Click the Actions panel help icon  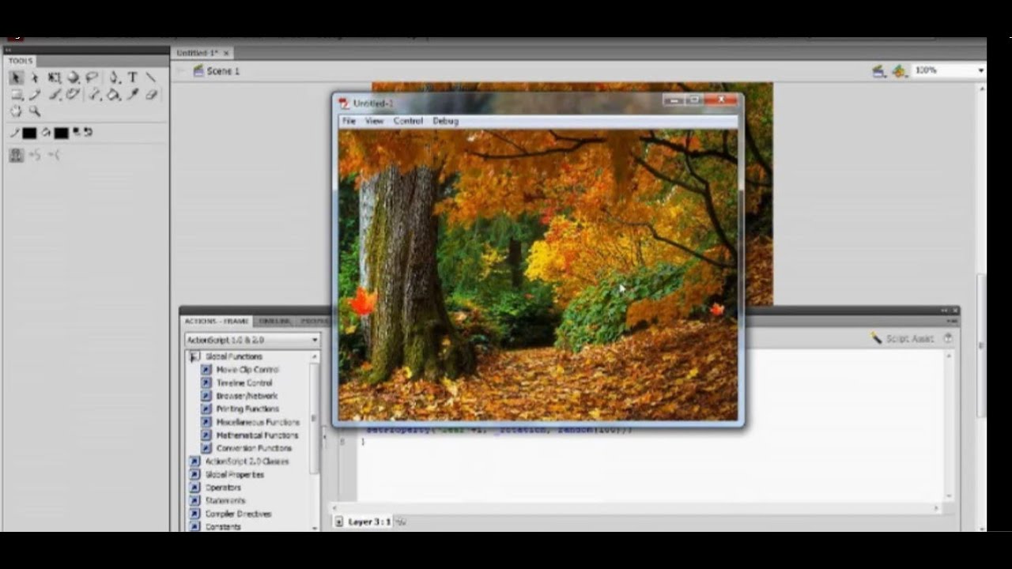point(948,338)
